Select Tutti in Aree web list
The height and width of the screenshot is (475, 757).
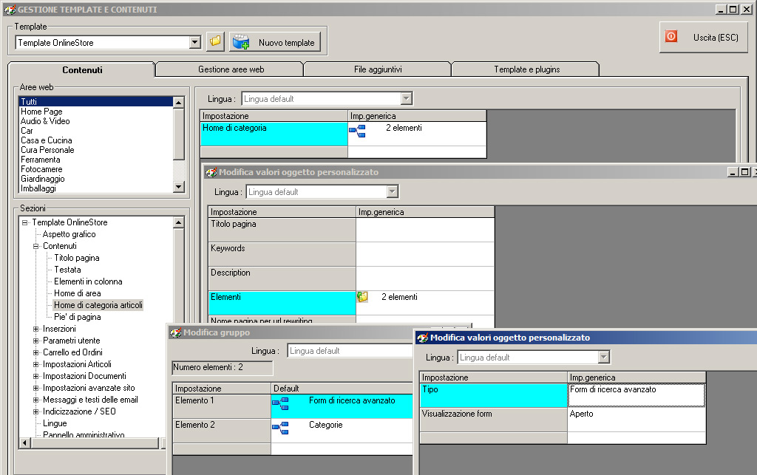(95, 102)
